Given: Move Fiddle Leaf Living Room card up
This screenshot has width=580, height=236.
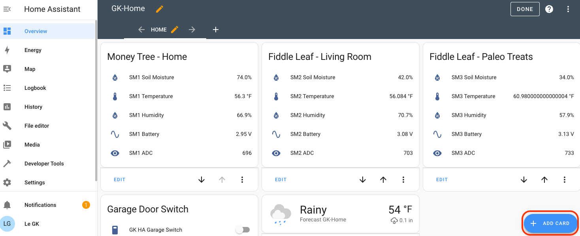Looking at the screenshot, I should coord(383,180).
